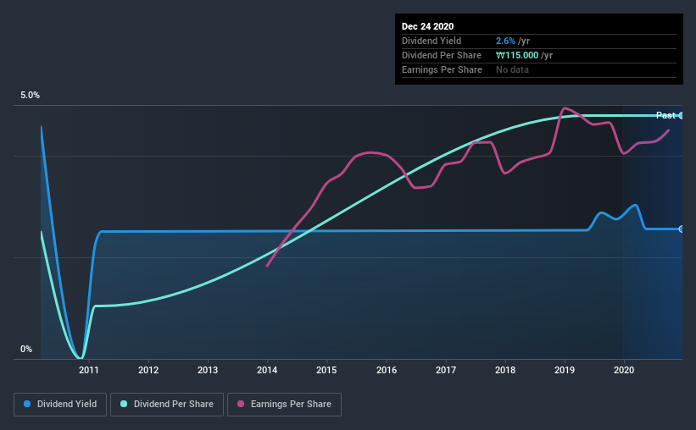Select the 2020 x-axis label
The width and height of the screenshot is (696, 430).
pos(624,370)
